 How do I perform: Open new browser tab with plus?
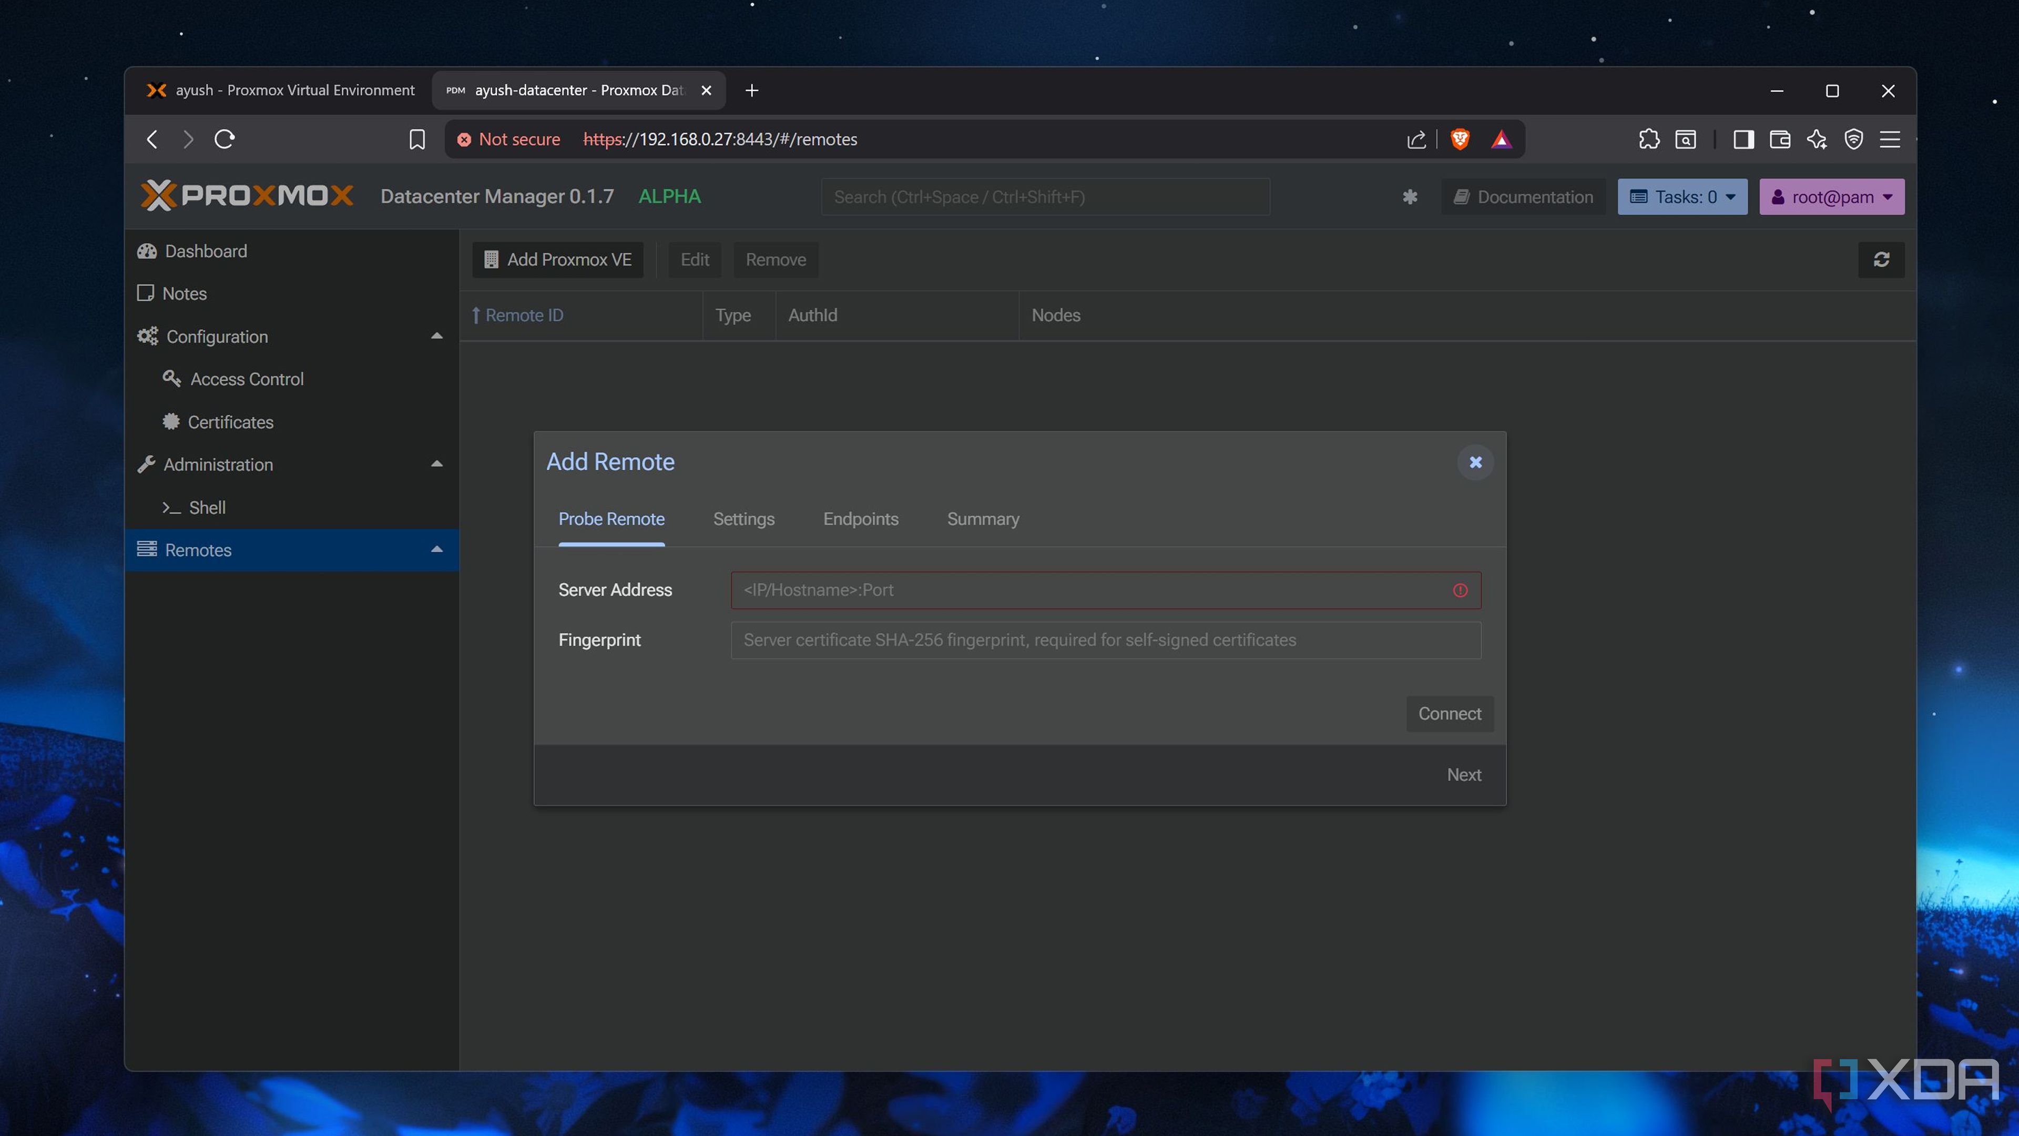[x=752, y=91]
